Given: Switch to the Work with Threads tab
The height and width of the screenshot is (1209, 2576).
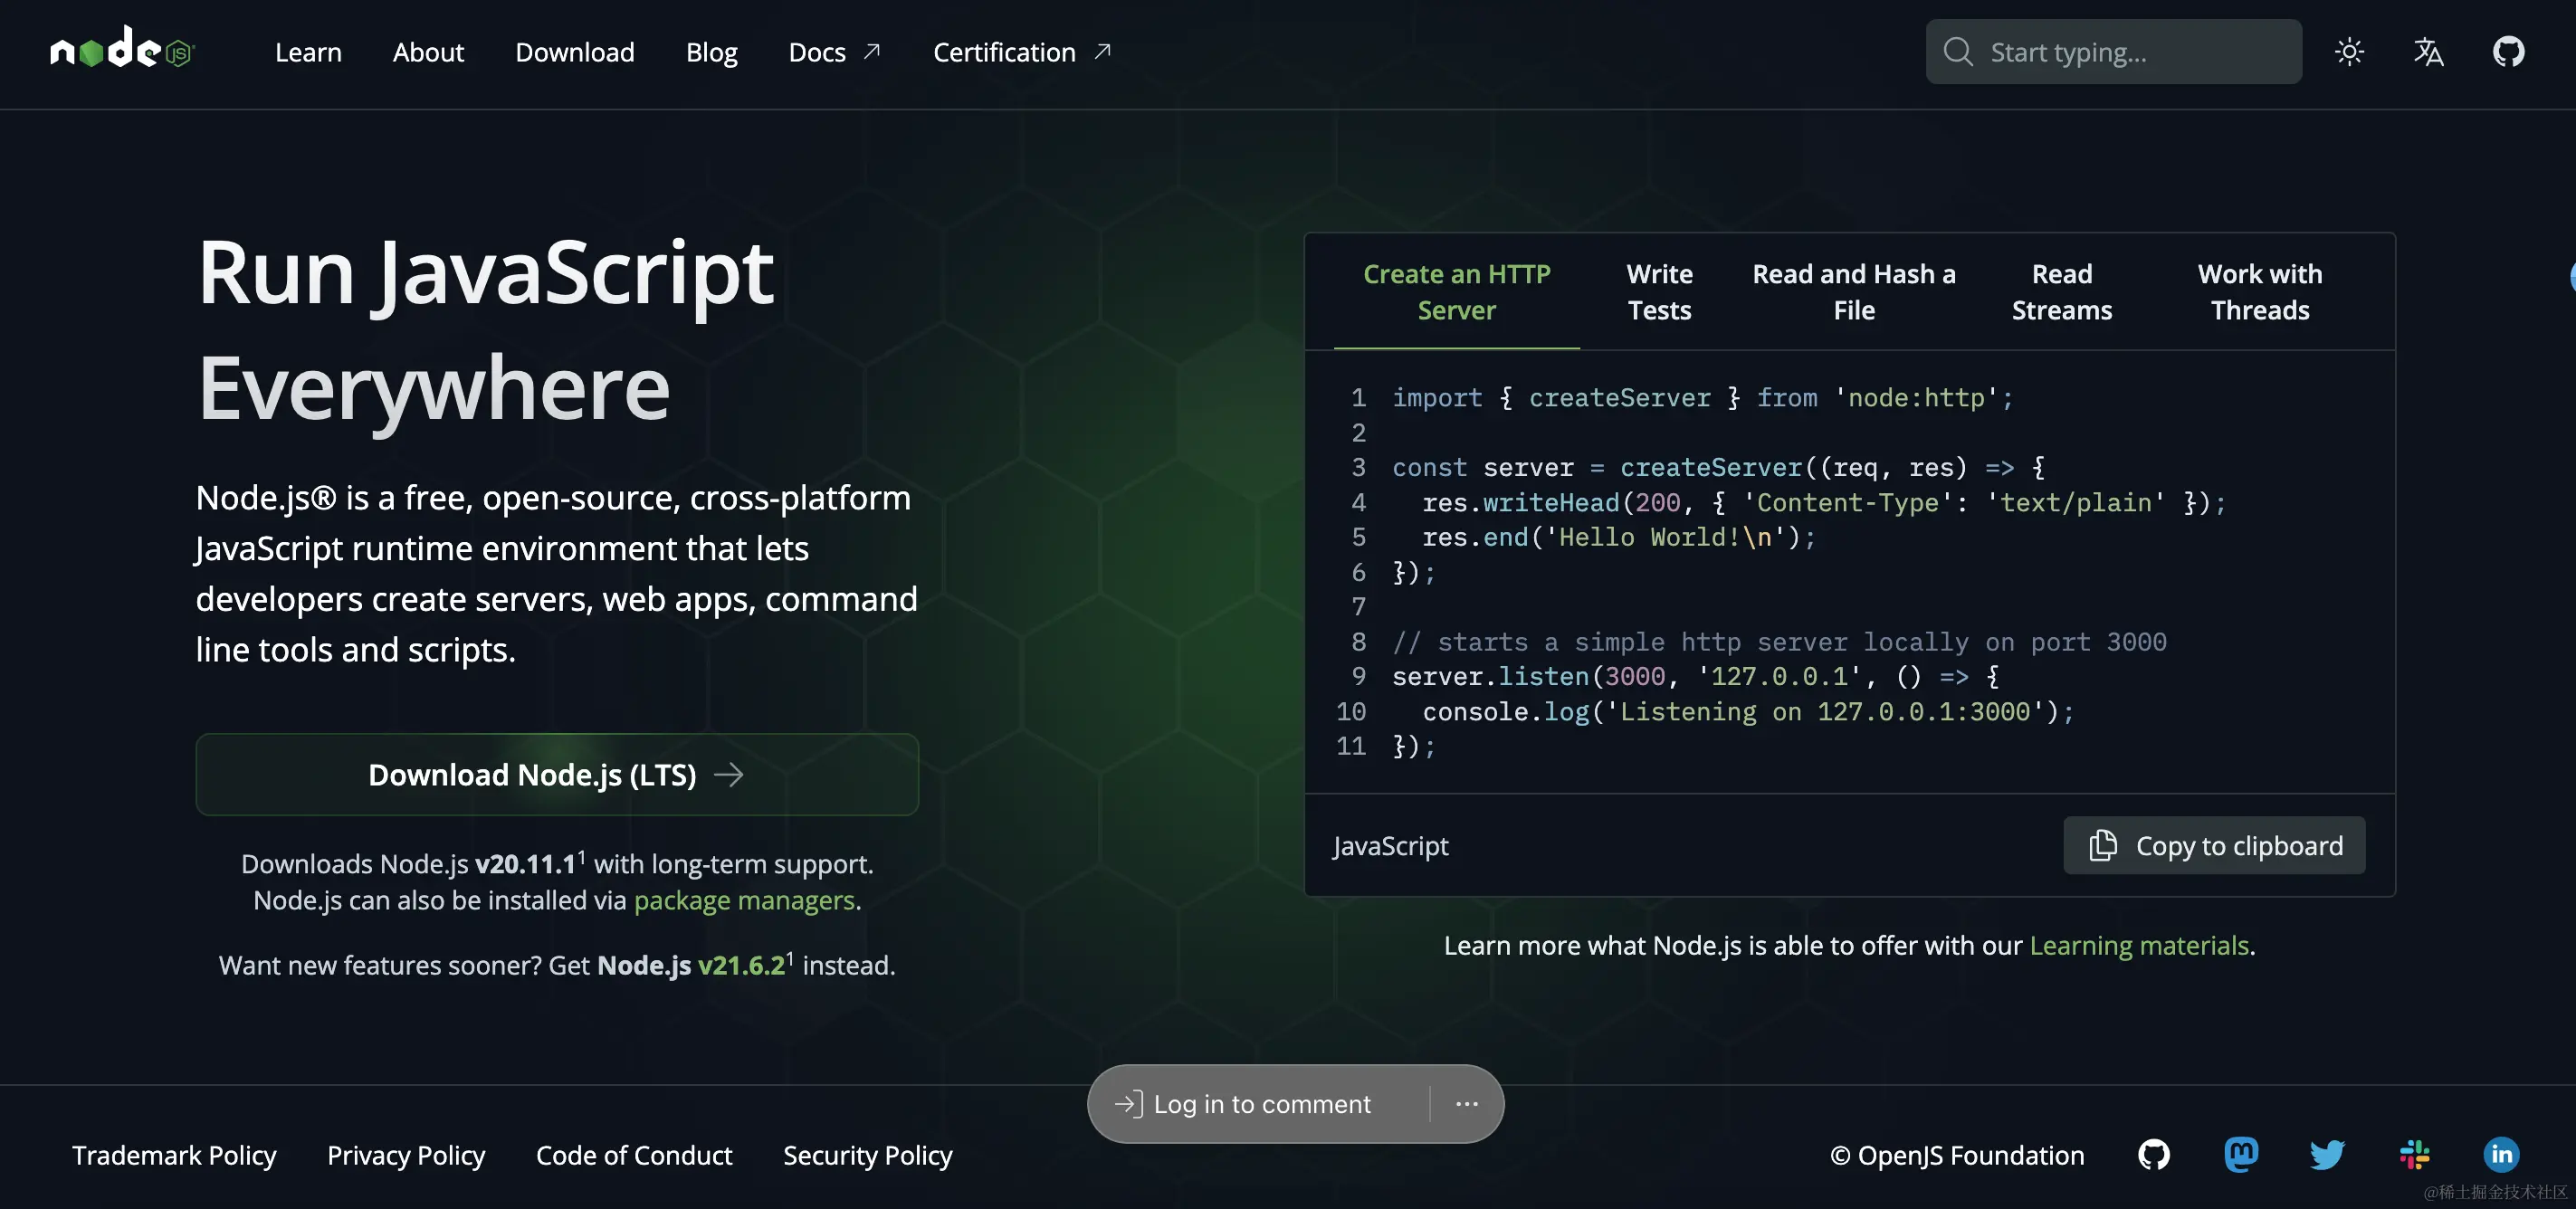Looking at the screenshot, I should coord(2259,291).
